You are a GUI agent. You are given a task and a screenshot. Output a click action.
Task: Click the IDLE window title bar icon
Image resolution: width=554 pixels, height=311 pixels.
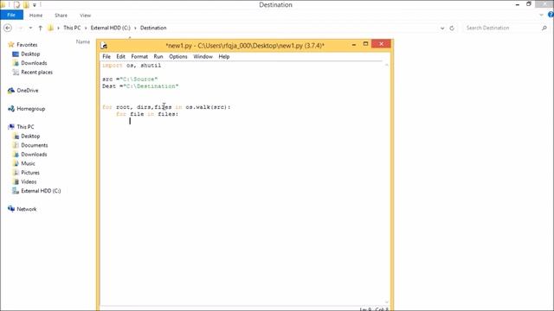104,46
